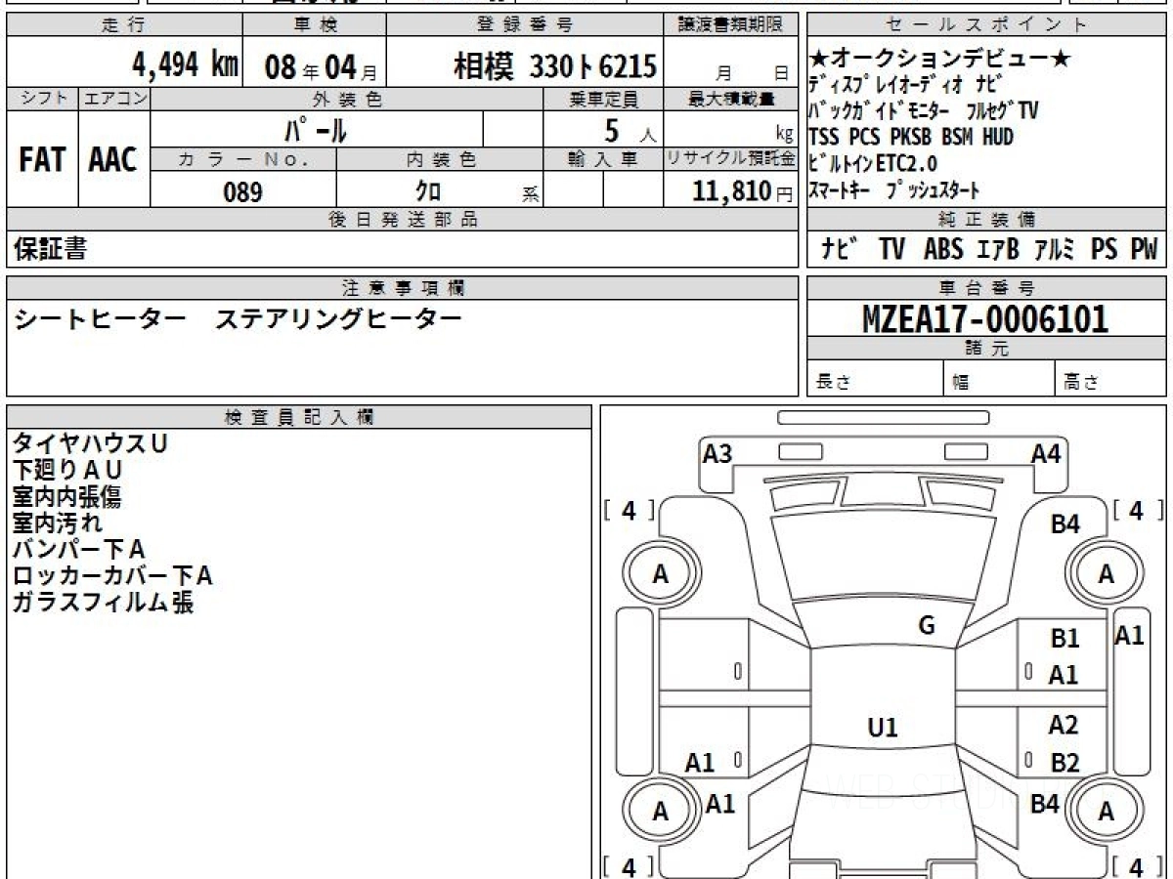
Task: Select inspector note 室内汚れ
Action: tap(56, 523)
